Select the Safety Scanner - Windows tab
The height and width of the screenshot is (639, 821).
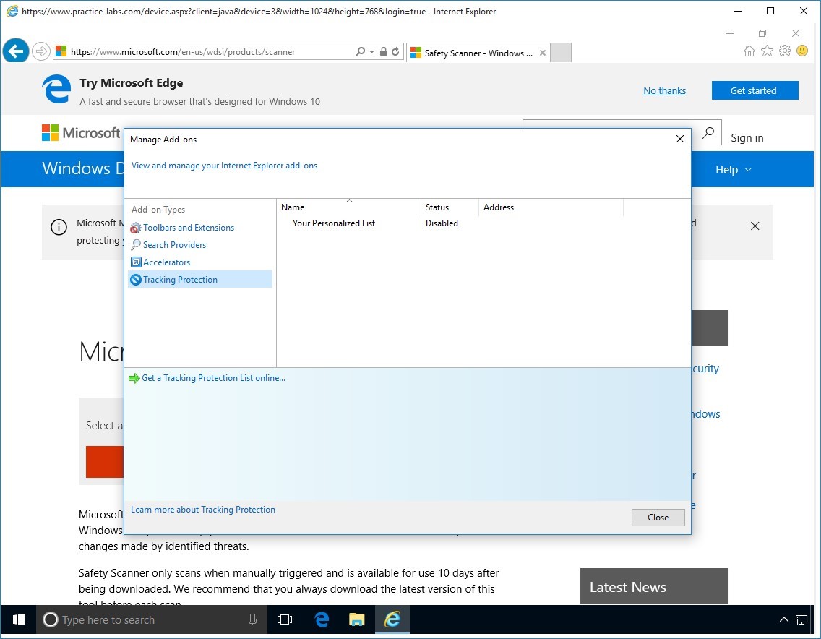click(x=478, y=53)
